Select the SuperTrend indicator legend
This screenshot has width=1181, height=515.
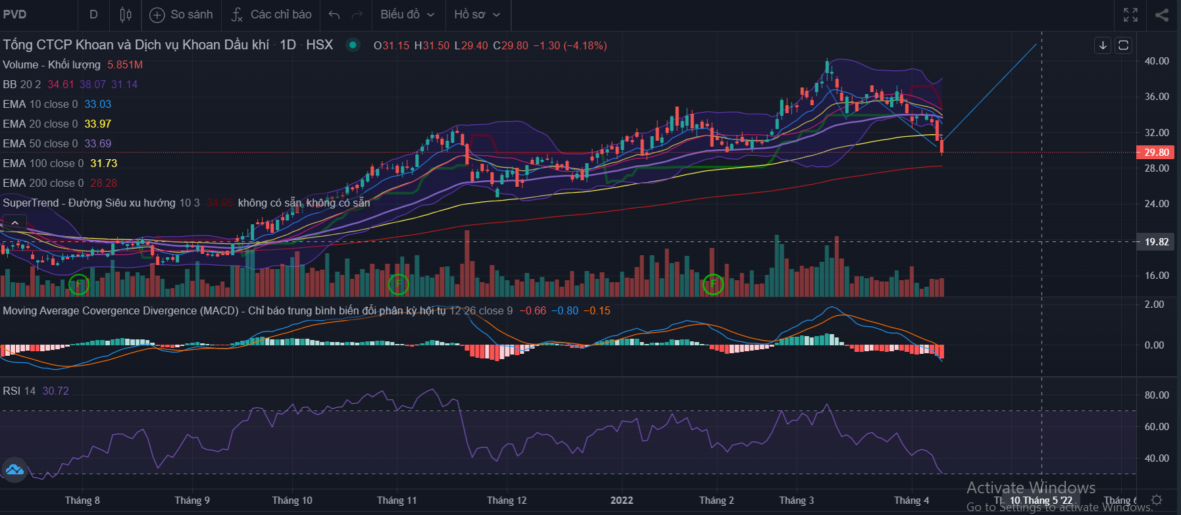pos(101,203)
